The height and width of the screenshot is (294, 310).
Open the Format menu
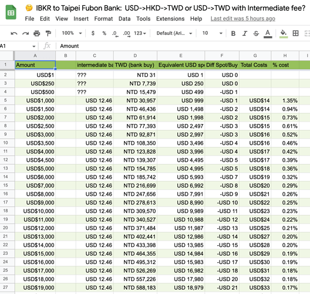click(x=103, y=19)
